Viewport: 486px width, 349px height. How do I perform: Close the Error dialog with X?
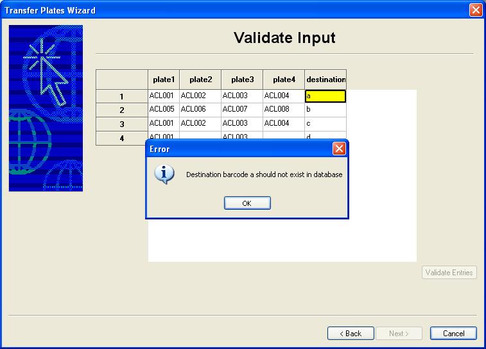(340, 149)
